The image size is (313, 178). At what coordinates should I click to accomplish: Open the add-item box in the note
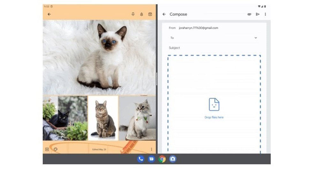pos(47,149)
